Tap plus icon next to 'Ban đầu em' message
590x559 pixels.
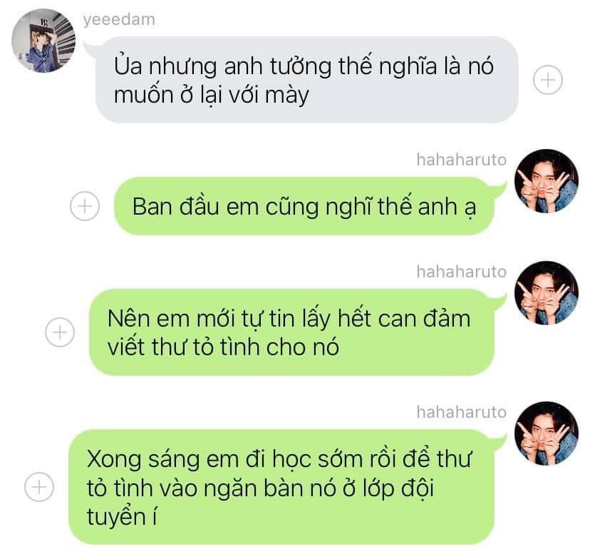click(85, 206)
